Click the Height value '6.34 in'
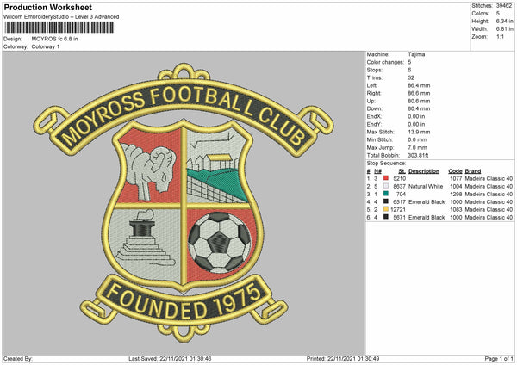 (x=504, y=21)
